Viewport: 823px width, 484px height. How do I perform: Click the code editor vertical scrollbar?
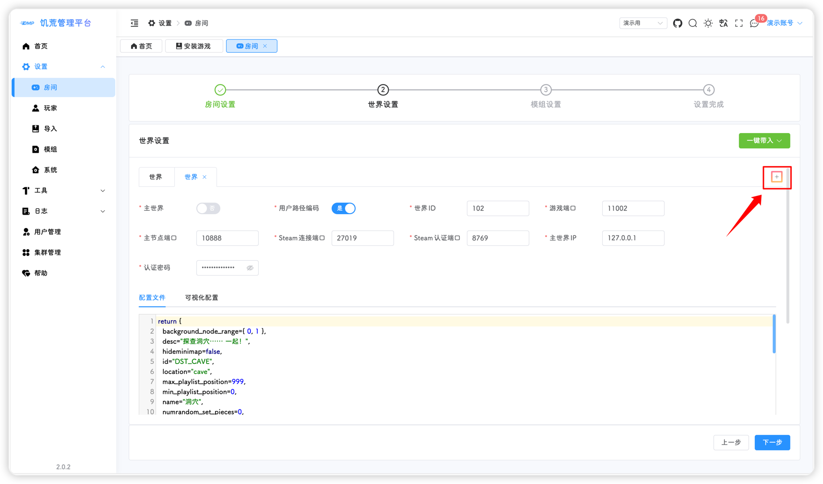pos(774,334)
